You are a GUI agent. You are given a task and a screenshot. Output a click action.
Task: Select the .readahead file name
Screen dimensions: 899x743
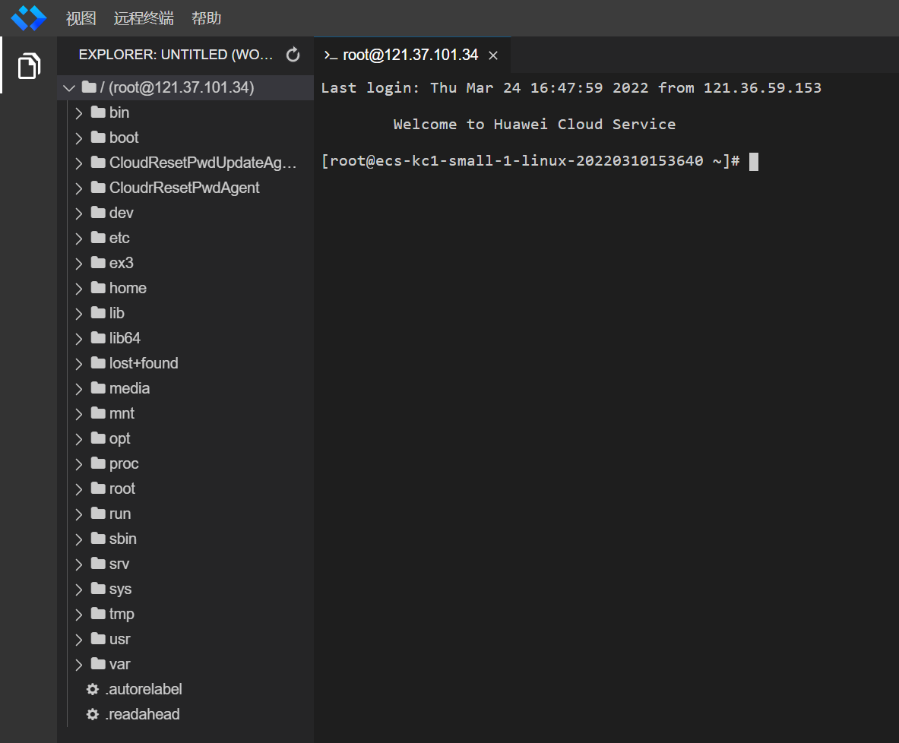coord(142,714)
